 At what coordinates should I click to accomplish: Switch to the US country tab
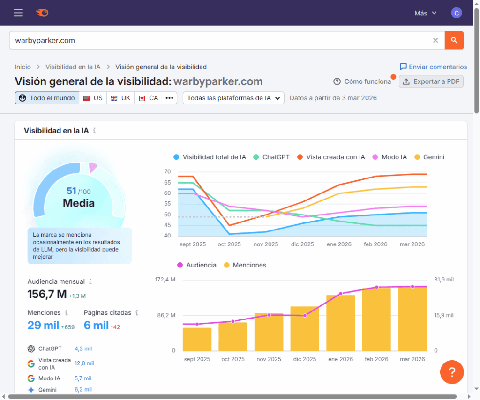(93, 98)
